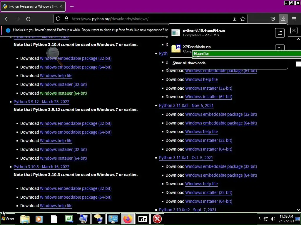Download 3.11.0a2 Windows help file

(201, 132)
